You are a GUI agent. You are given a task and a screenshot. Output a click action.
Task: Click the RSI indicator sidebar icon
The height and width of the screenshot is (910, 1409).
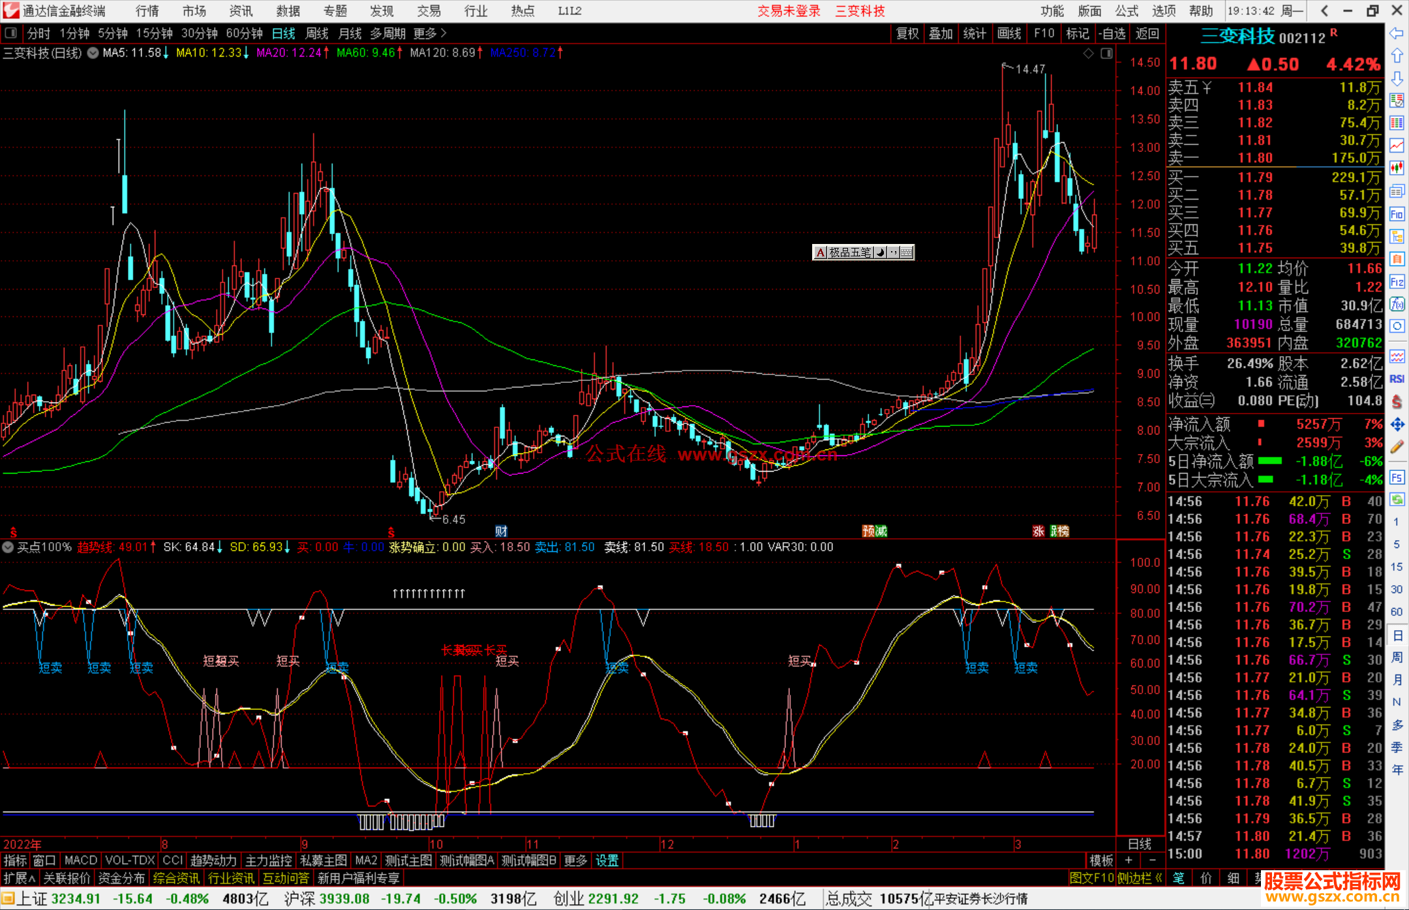pos(1397,379)
